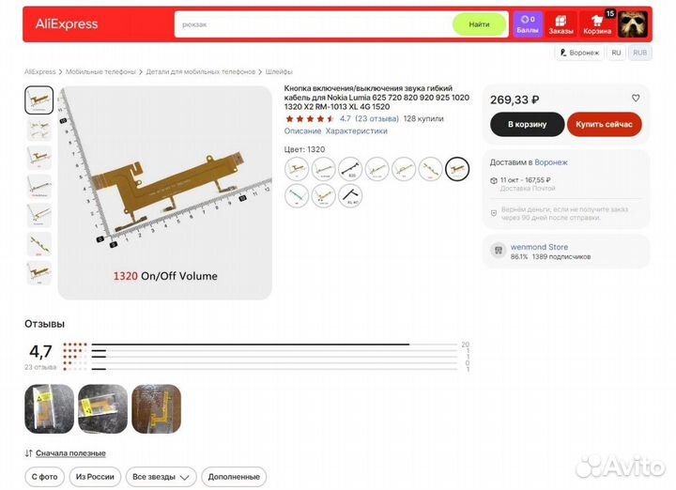This screenshot has height=490, width=676.
Task: Open the Баллы points icon
Action: pyautogui.click(x=528, y=24)
